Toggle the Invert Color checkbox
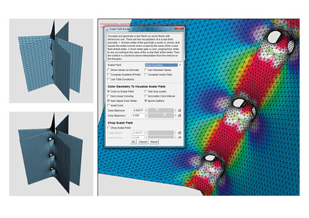309x218 pixels. click(109, 105)
